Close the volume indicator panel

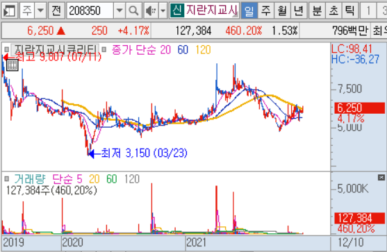pos(381,177)
